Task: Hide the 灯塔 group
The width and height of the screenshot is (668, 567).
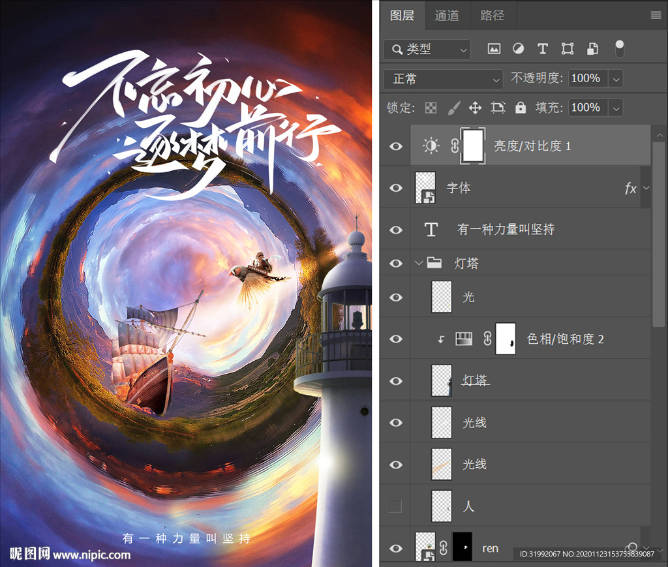Action: (x=396, y=263)
